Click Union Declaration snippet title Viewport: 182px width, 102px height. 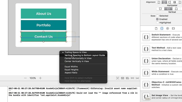point(161,59)
